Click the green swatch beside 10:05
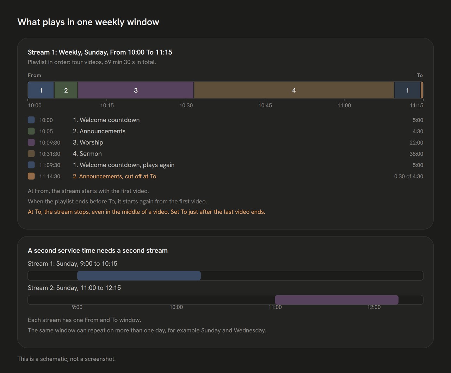This screenshot has width=451, height=373. point(31,131)
